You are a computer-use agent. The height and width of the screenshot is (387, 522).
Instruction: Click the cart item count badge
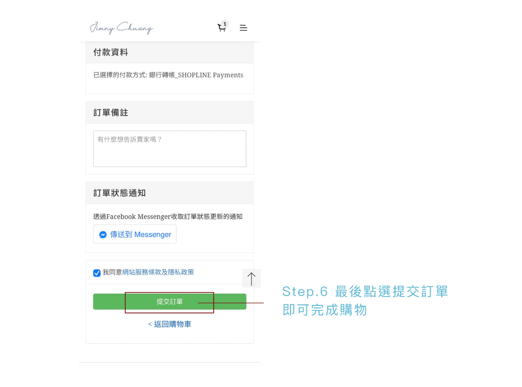coord(225,24)
